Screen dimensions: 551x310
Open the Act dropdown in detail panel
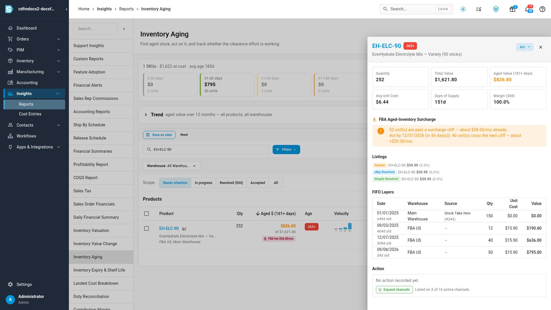click(525, 47)
